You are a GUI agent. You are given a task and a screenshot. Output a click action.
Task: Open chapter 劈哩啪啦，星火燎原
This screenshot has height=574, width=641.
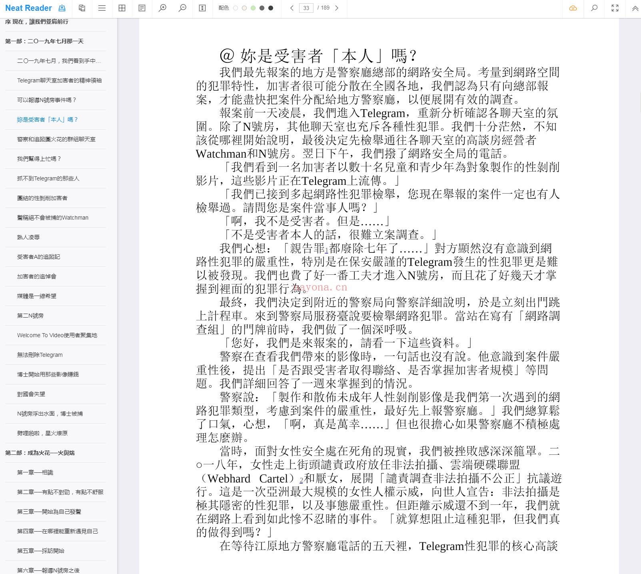42,433
